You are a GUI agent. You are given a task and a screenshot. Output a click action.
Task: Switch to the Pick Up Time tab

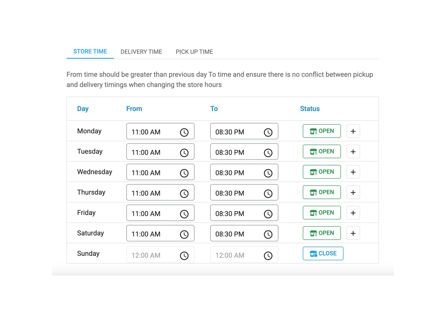tap(194, 52)
